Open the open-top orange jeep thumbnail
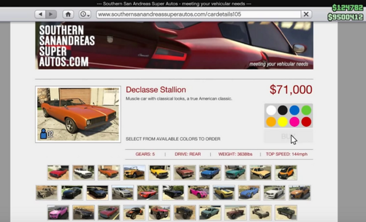 pyautogui.click(x=134, y=173)
